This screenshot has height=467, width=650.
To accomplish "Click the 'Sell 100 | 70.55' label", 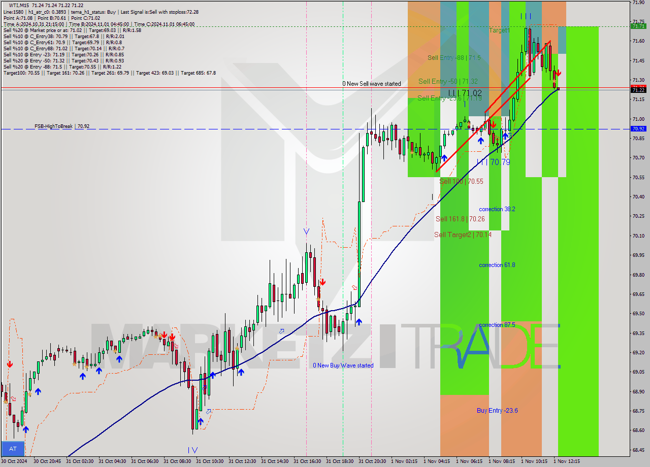I will 461,181.
